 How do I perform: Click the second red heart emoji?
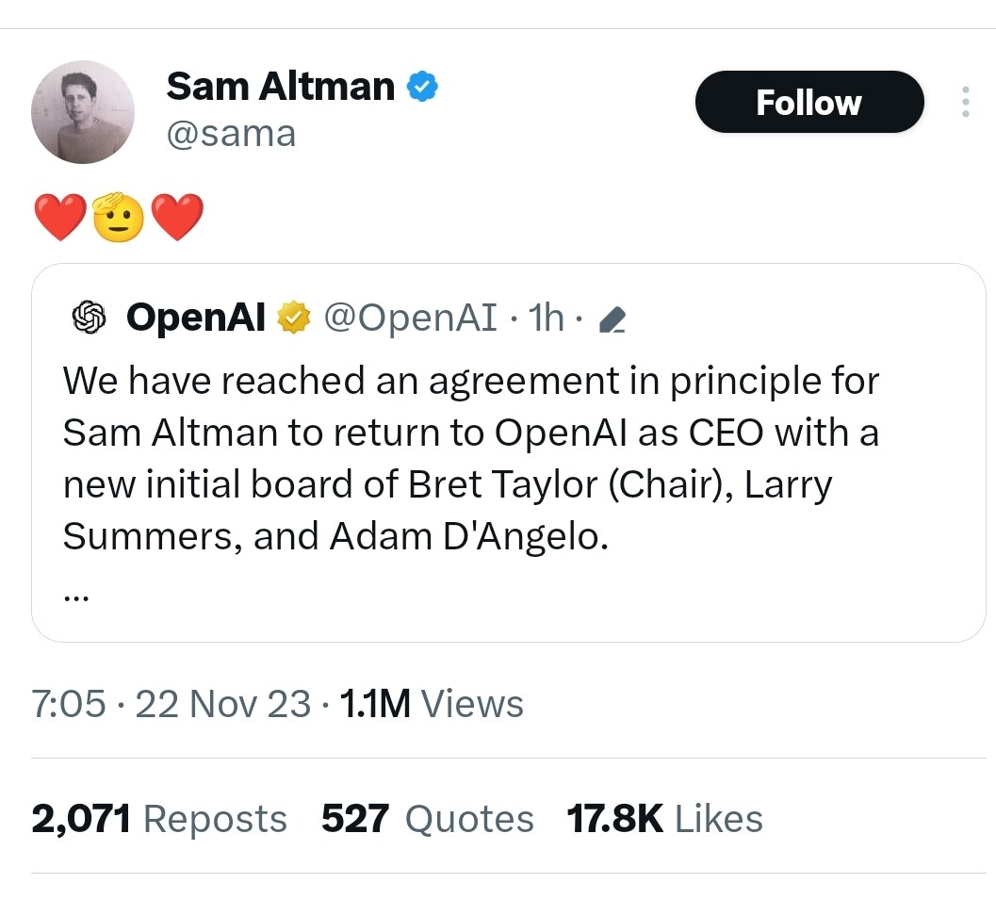pyautogui.click(x=177, y=218)
